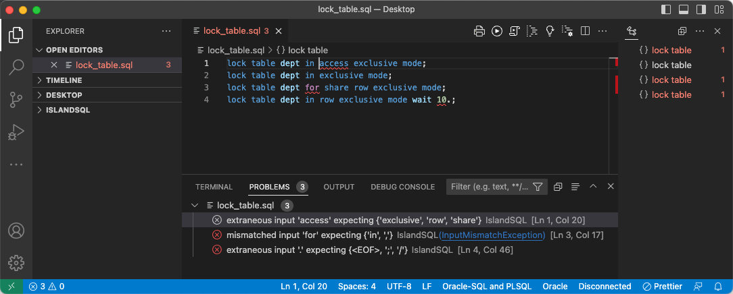The width and height of the screenshot is (733, 294).
Task: Switch Problems panel view to table/tree
Action: point(575,187)
